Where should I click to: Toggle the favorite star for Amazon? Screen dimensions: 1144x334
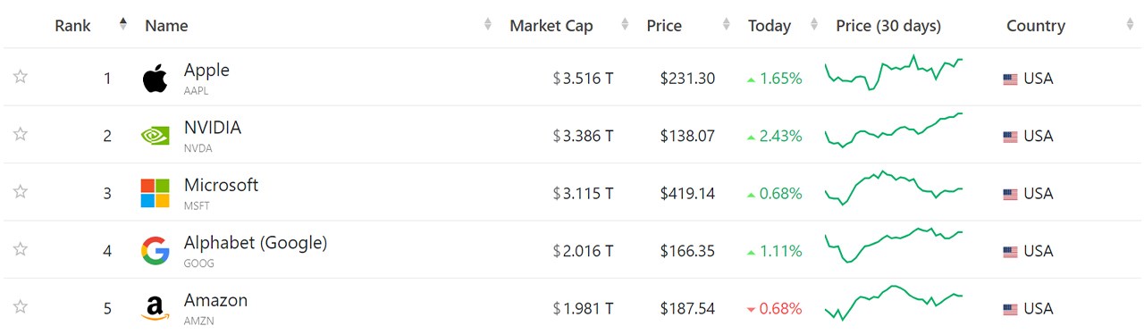pos(20,307)
